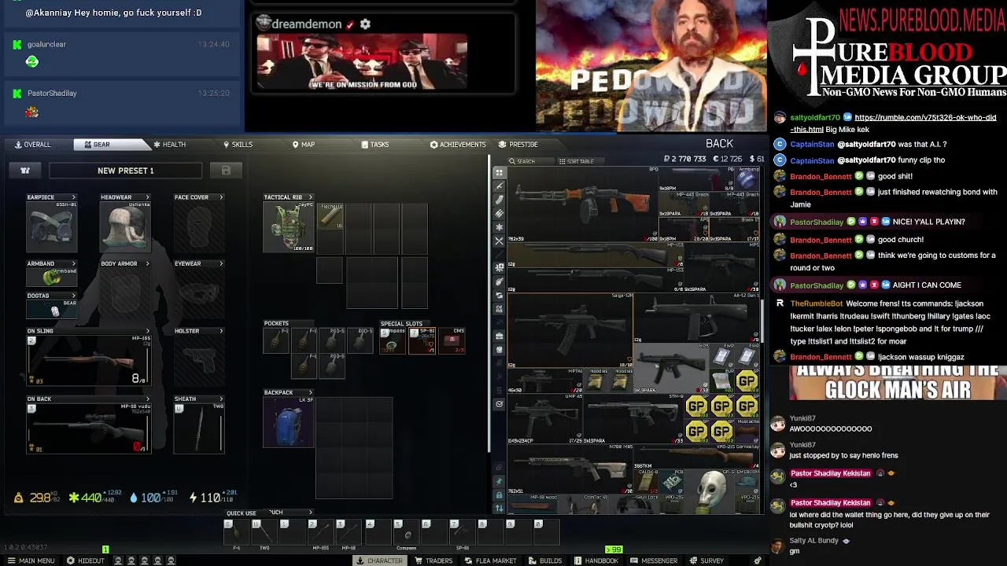Open the Flea Market
Image resolution: width=1007 pixels, height=566 pixels.
(490, 560)
